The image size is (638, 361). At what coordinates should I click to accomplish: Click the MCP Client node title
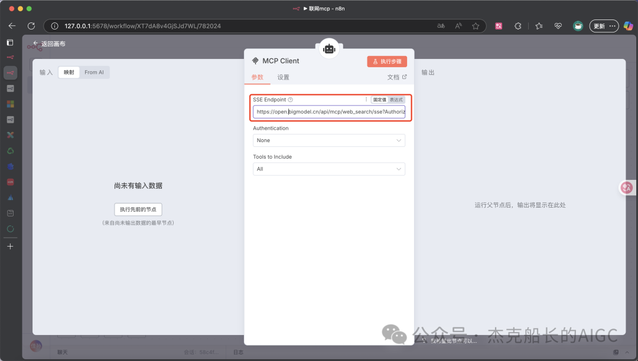click(281, 61)
